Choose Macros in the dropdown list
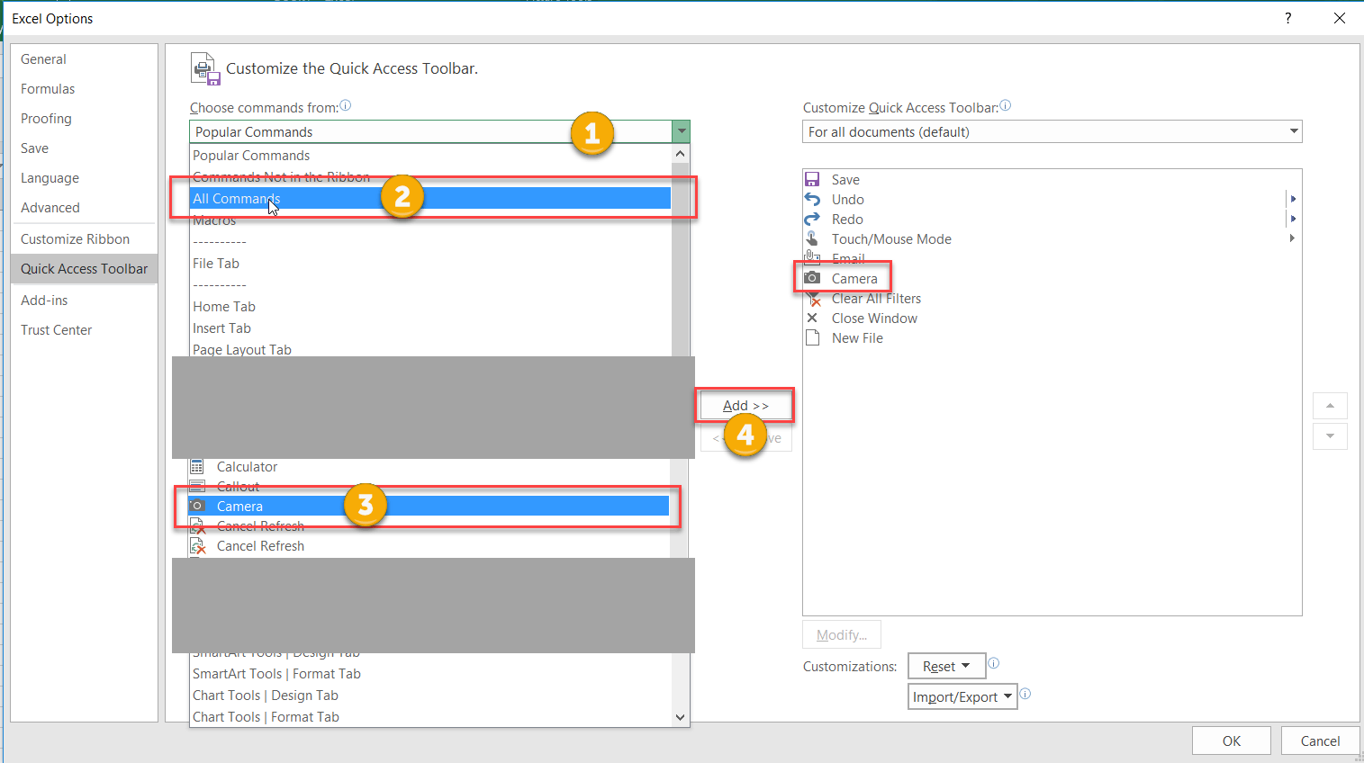Viewport: 1364px width, 763px height. (x=430, y=220)
